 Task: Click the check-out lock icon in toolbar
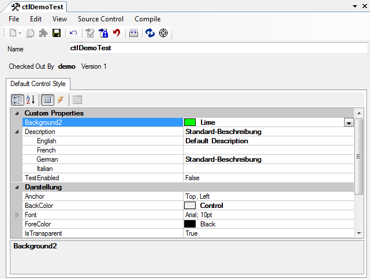[x=104, y=34]
